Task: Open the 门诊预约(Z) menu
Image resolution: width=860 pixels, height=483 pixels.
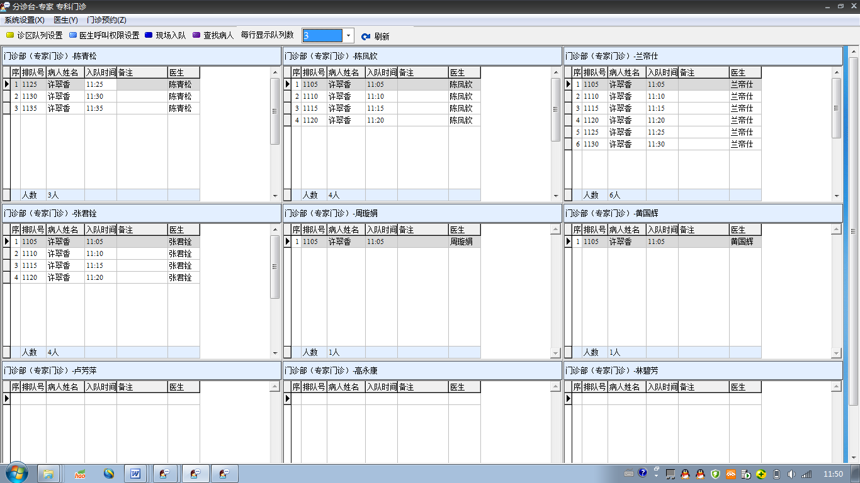Action: click(x=106, y=20)
